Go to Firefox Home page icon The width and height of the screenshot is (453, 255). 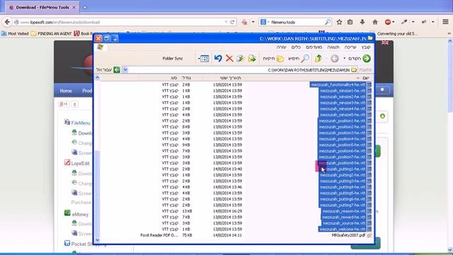coord(375,22)
